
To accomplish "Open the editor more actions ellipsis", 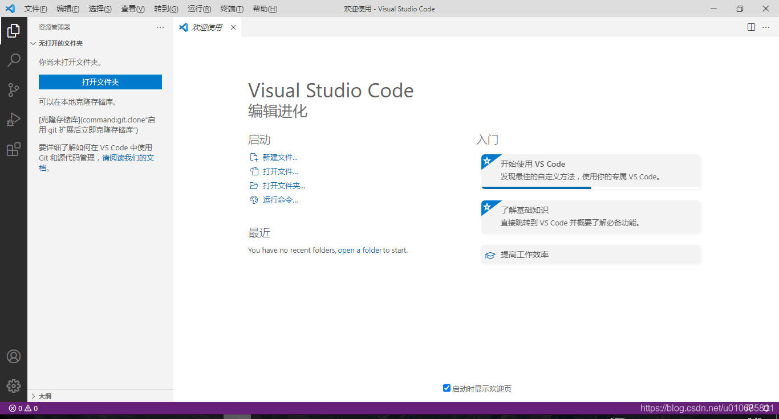I will pyautogui.click(x=766, y=27).
